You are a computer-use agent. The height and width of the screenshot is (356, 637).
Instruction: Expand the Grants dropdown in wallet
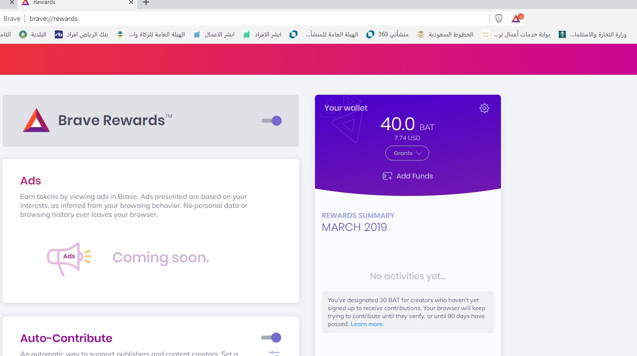[407, 153]
